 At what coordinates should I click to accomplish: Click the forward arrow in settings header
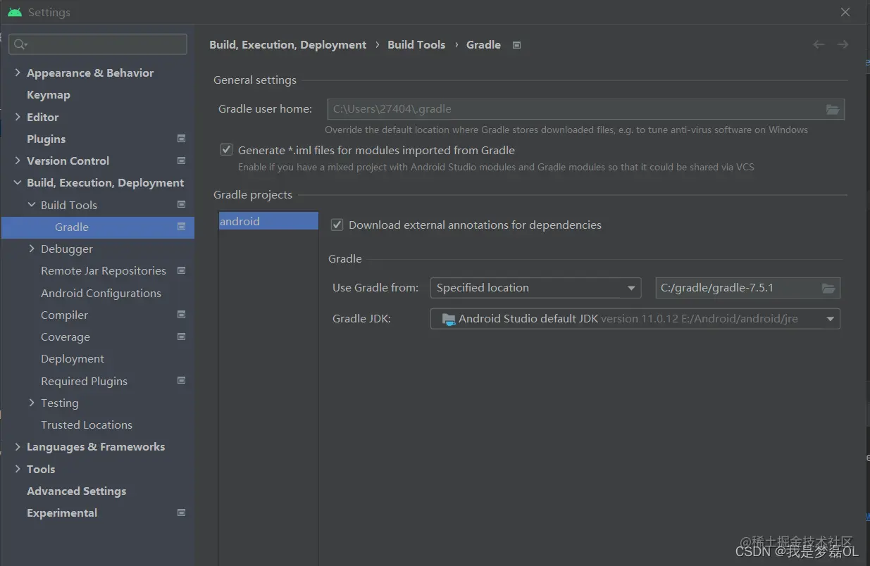843,44
